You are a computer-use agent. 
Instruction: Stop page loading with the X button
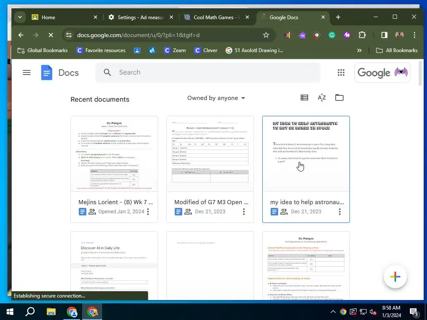pyautogui.click(x=50, y=35)
